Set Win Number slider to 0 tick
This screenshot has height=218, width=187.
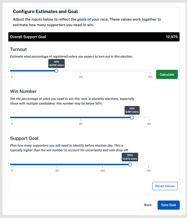click(12, 118)
